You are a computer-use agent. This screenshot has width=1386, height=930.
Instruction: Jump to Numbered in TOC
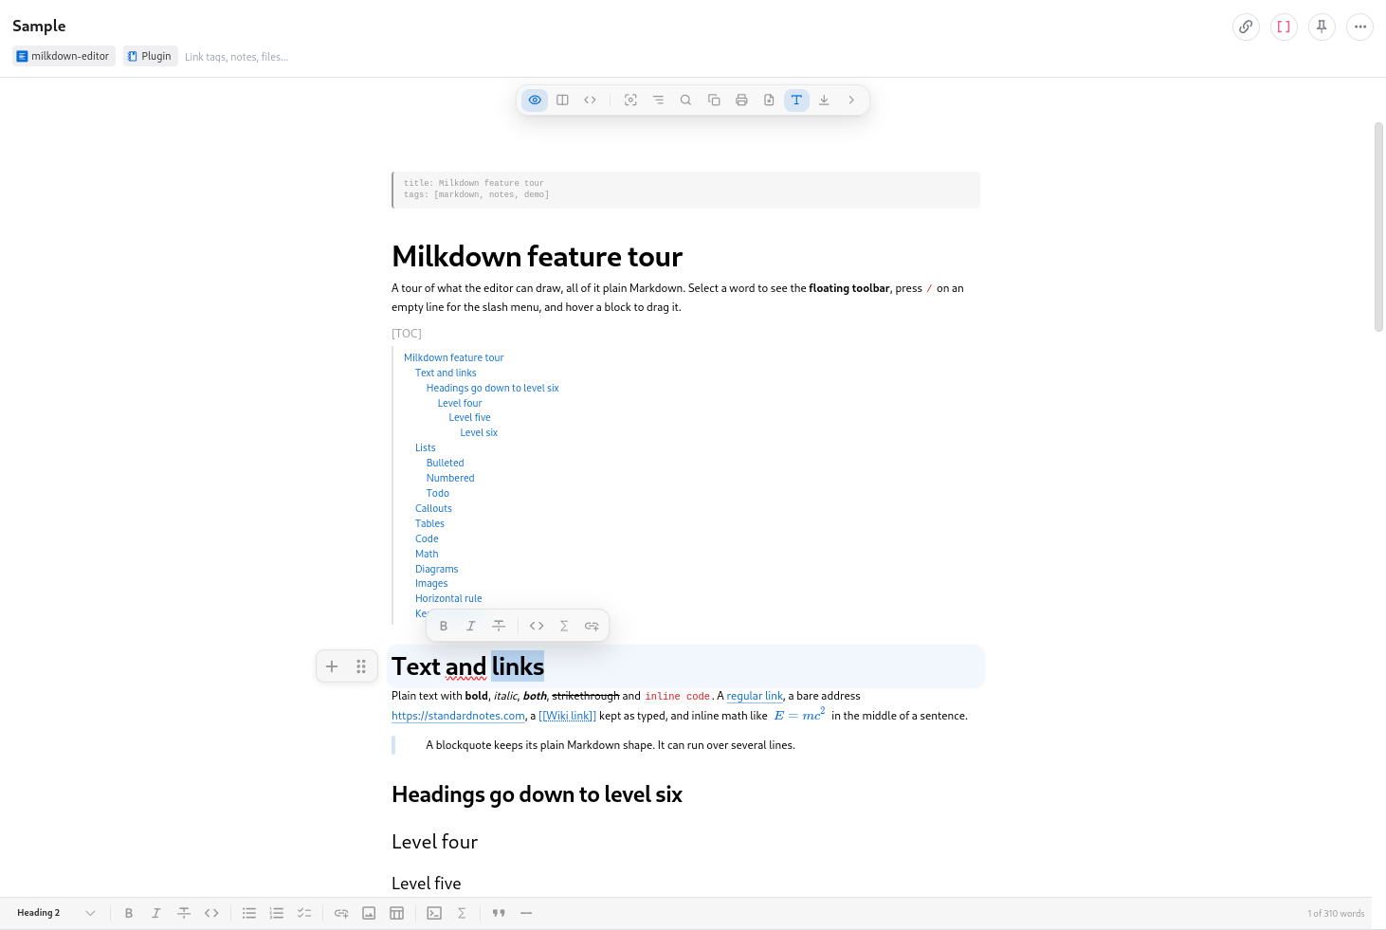click(x=450, y=478)
